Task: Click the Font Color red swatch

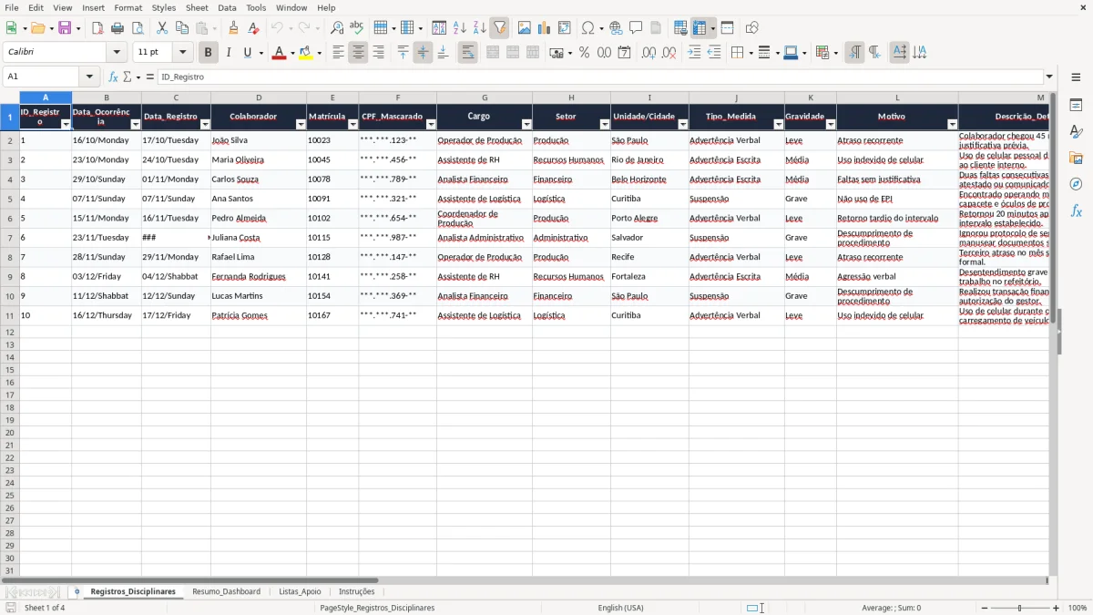Action: pos(279,53)
